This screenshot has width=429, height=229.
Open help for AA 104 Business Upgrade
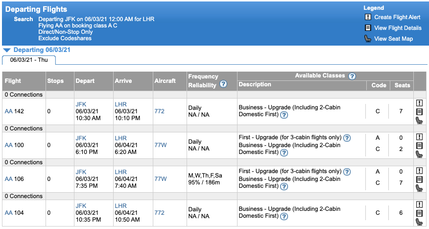coord(284,216)
